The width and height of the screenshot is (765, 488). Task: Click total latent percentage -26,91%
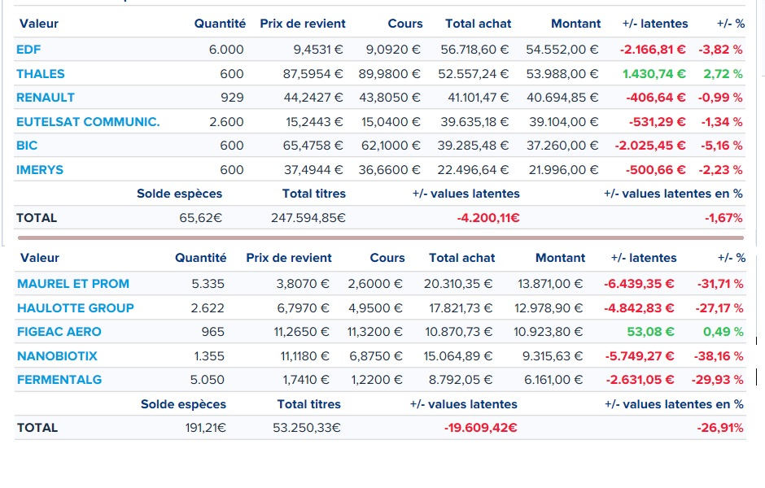tap(720, 428)
